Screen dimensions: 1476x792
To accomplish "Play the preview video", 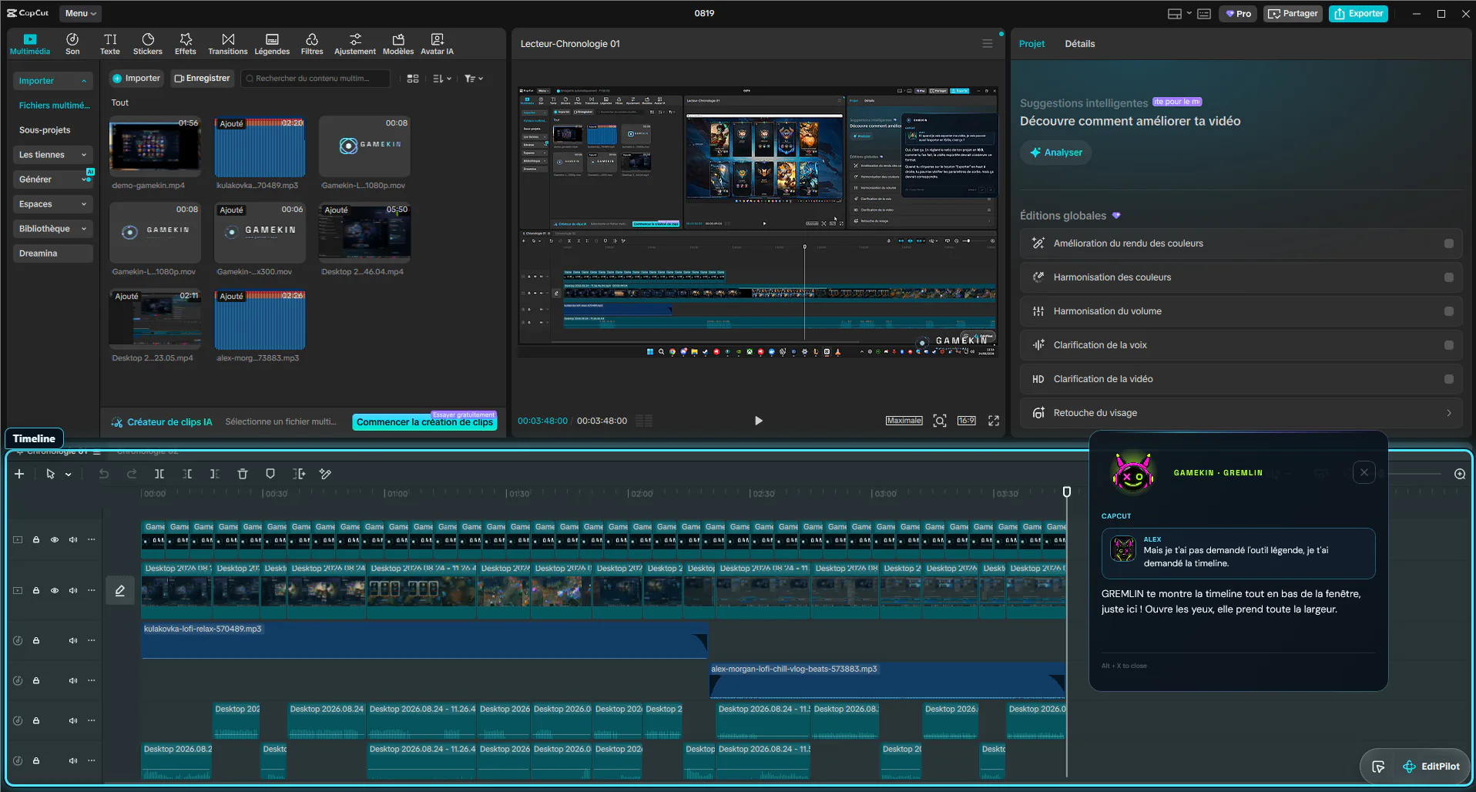I will 758,421.
